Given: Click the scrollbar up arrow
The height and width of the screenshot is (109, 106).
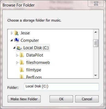Looking at the screenshot, I should [x=96, y=32].
